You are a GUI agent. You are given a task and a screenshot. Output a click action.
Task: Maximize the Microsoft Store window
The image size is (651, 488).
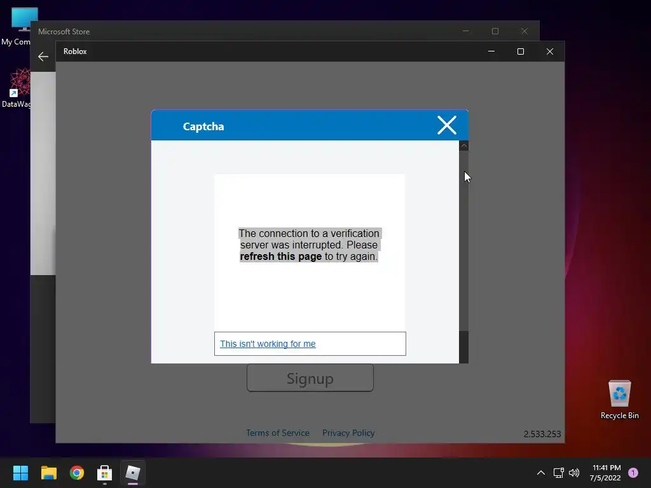[495, 31]
